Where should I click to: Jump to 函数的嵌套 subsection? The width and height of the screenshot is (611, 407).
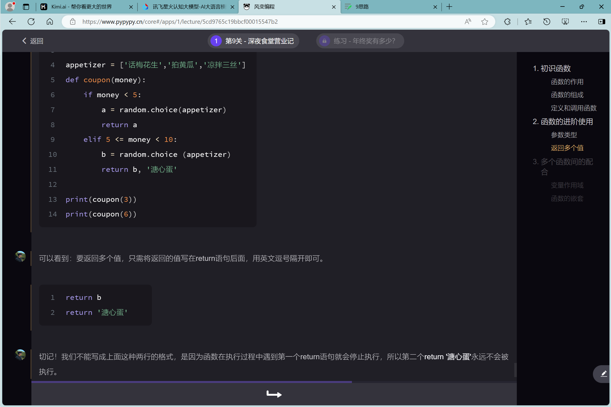coord(567,198)
